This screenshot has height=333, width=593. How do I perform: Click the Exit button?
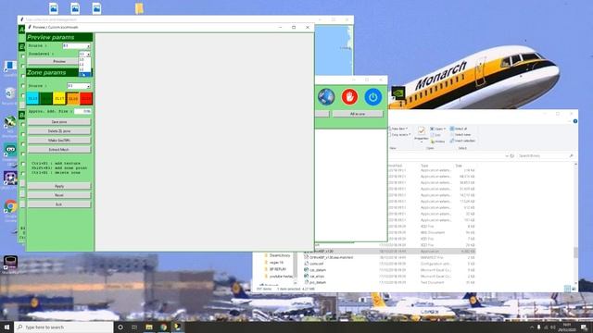59,204
